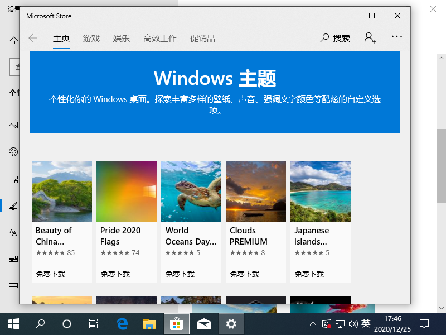
Task: Open the 高效工作 tab
Action: coord(159,38)
